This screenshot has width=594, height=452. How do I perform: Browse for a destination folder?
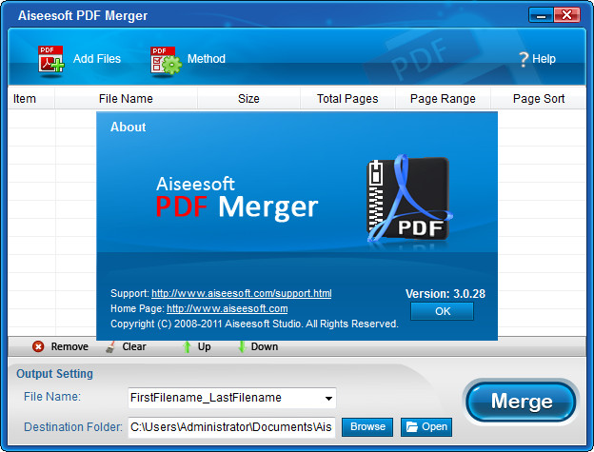367,427
